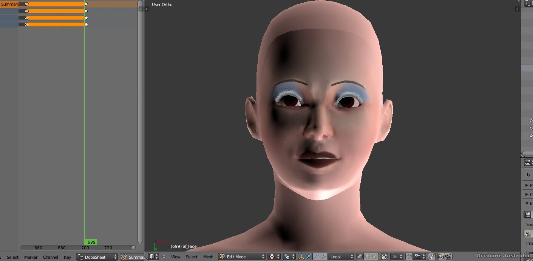Switch to face select mode

coord(374,256)
